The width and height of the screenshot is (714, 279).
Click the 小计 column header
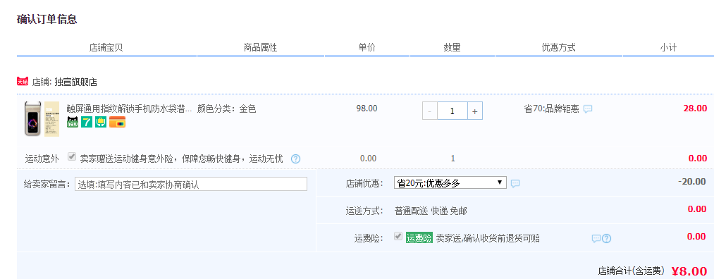click(x=668, y=47)
